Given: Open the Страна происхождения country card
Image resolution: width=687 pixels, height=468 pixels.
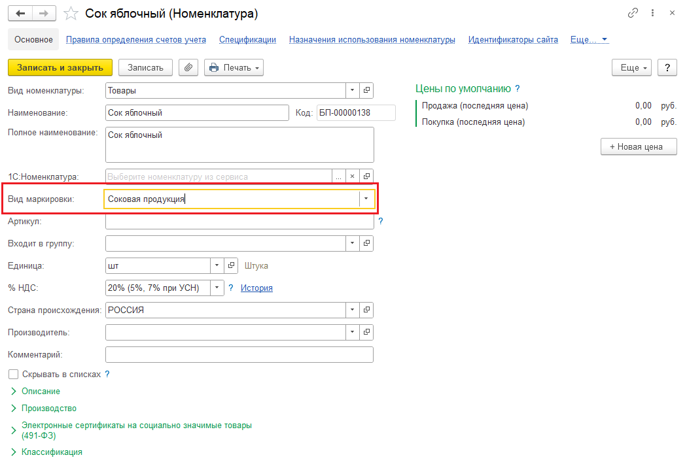Looking at the screenshot, I should pyautogui.click(x=366, y=310).
